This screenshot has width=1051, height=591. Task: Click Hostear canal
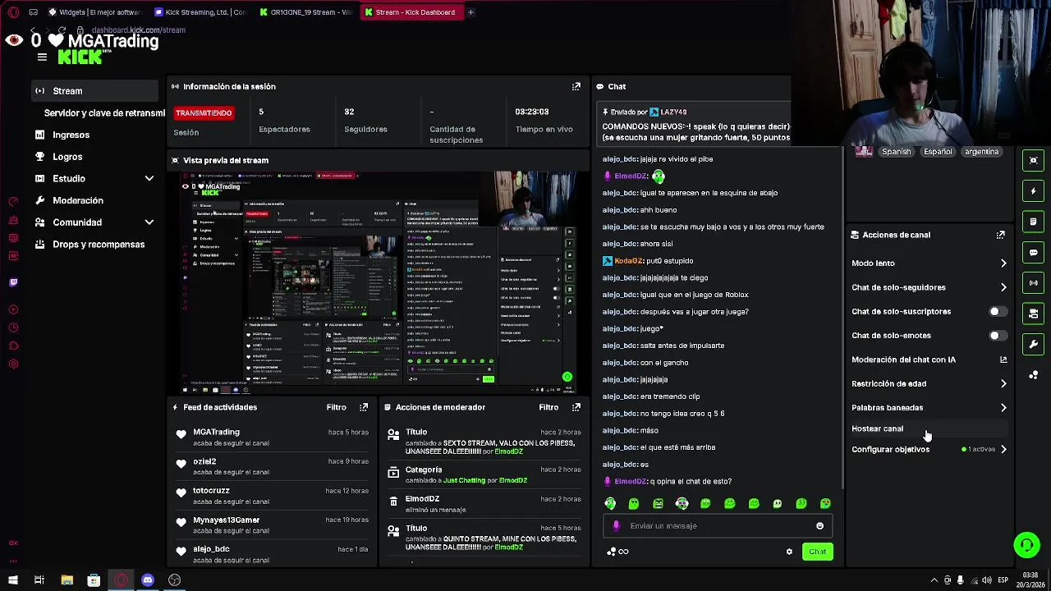coord(877,428)
